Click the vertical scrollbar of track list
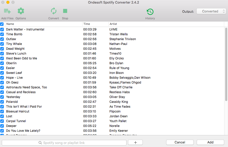Image resolution: width=228 pixels, height=147 pixels. pos(226,64)
